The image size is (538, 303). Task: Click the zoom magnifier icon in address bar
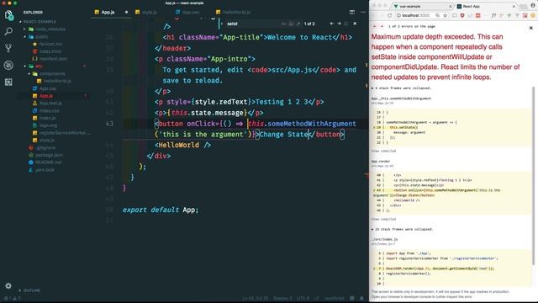tap(437, 15)
